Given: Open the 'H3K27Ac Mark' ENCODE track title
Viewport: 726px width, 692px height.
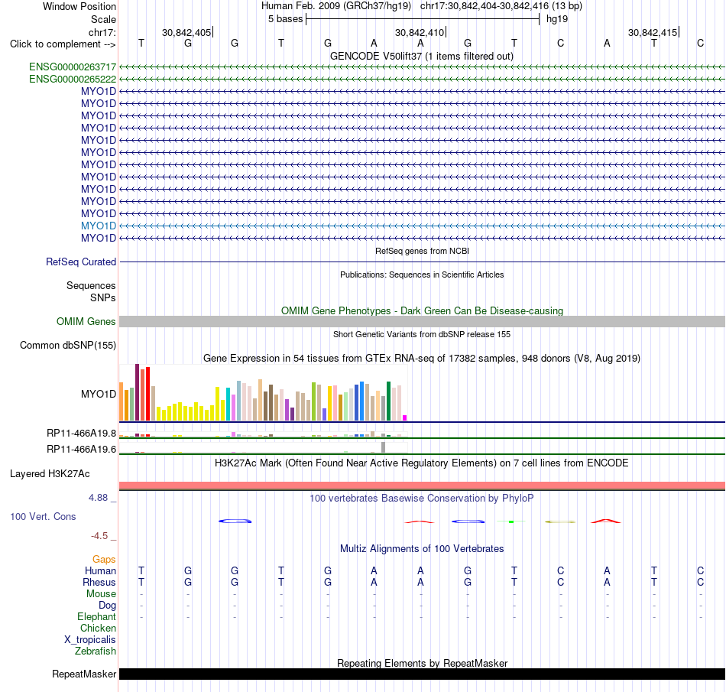Looking at the screenshot, I should [x=422, y=463].
